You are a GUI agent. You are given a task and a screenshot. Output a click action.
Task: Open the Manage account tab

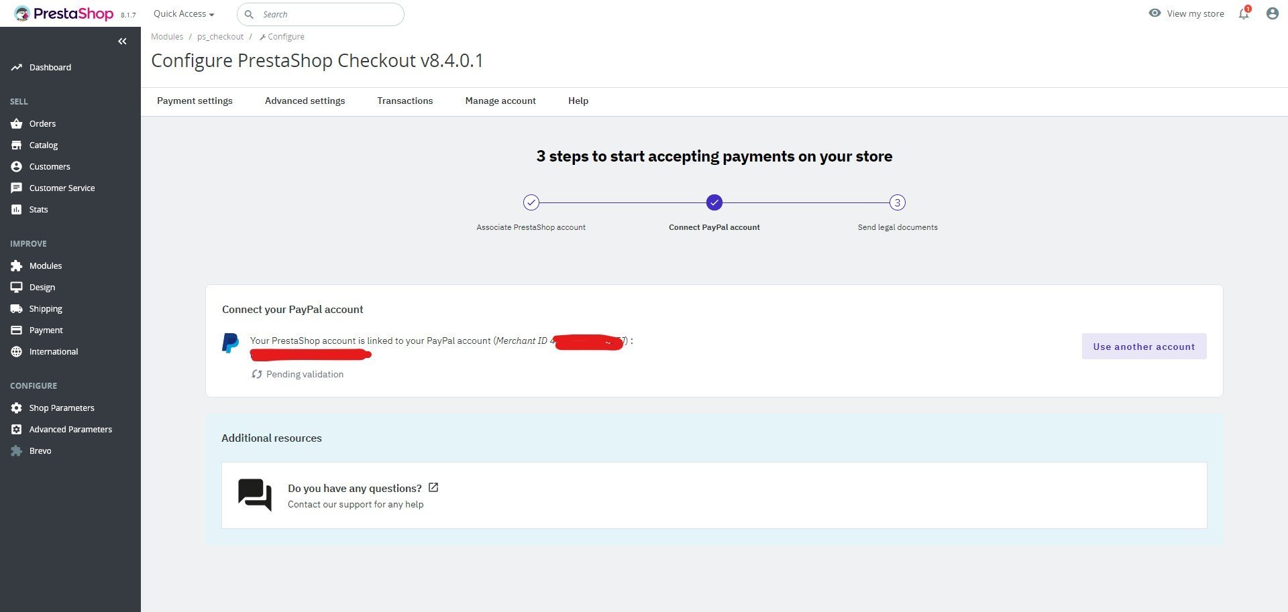[x=500, y=101]
